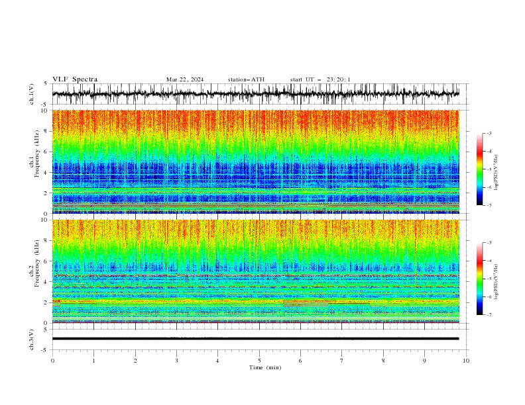Click the log(PSD) label beside ch.1 color bar

pos(496,173)
